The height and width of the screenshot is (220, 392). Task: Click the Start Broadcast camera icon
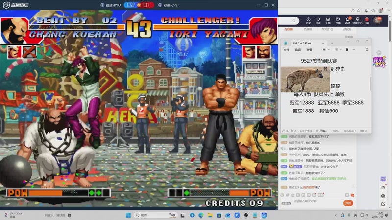click(x=338, y=21)
